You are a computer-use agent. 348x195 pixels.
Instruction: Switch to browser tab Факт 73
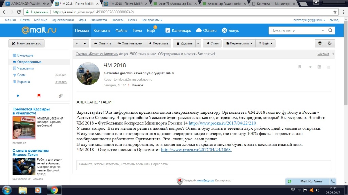175,3
